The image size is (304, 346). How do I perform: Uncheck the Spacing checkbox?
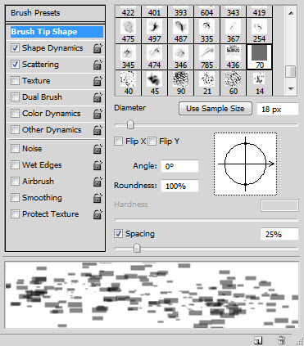pyautogui.click(x=118, y=234)
